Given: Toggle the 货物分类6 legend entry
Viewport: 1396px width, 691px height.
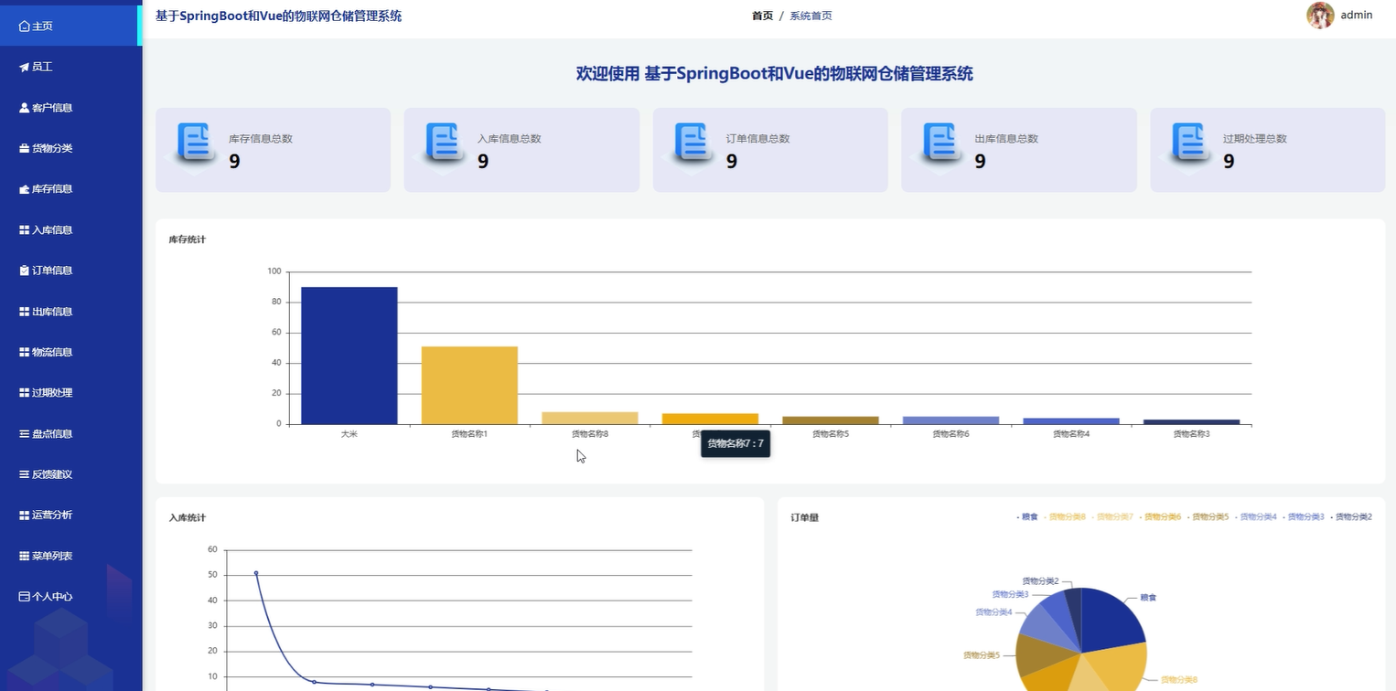Looking at the screenshot, I should point(1160,517).
